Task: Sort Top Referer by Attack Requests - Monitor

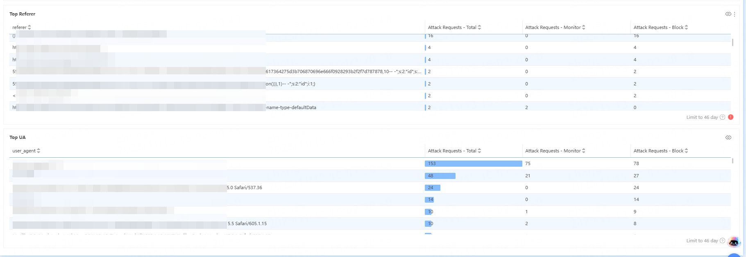Action: point(583,27)
